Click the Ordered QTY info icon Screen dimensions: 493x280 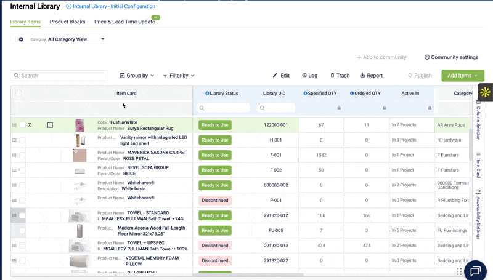[x=352, y=94]
